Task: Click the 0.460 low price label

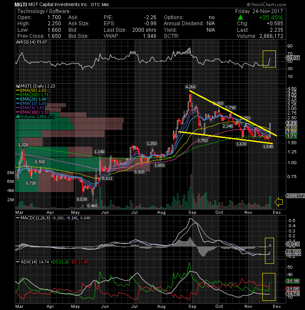Action: pyautogui.click(x=92, y=206)
